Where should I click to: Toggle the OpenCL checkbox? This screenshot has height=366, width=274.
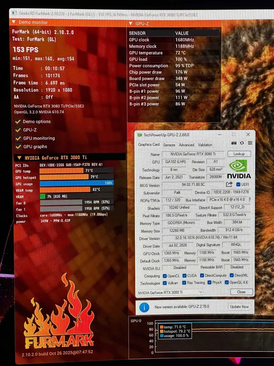[165, 276]
